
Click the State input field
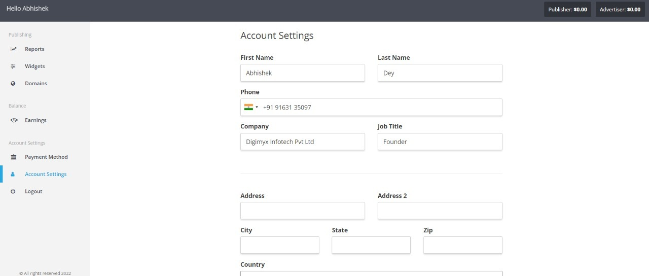(x=371, y=246)
